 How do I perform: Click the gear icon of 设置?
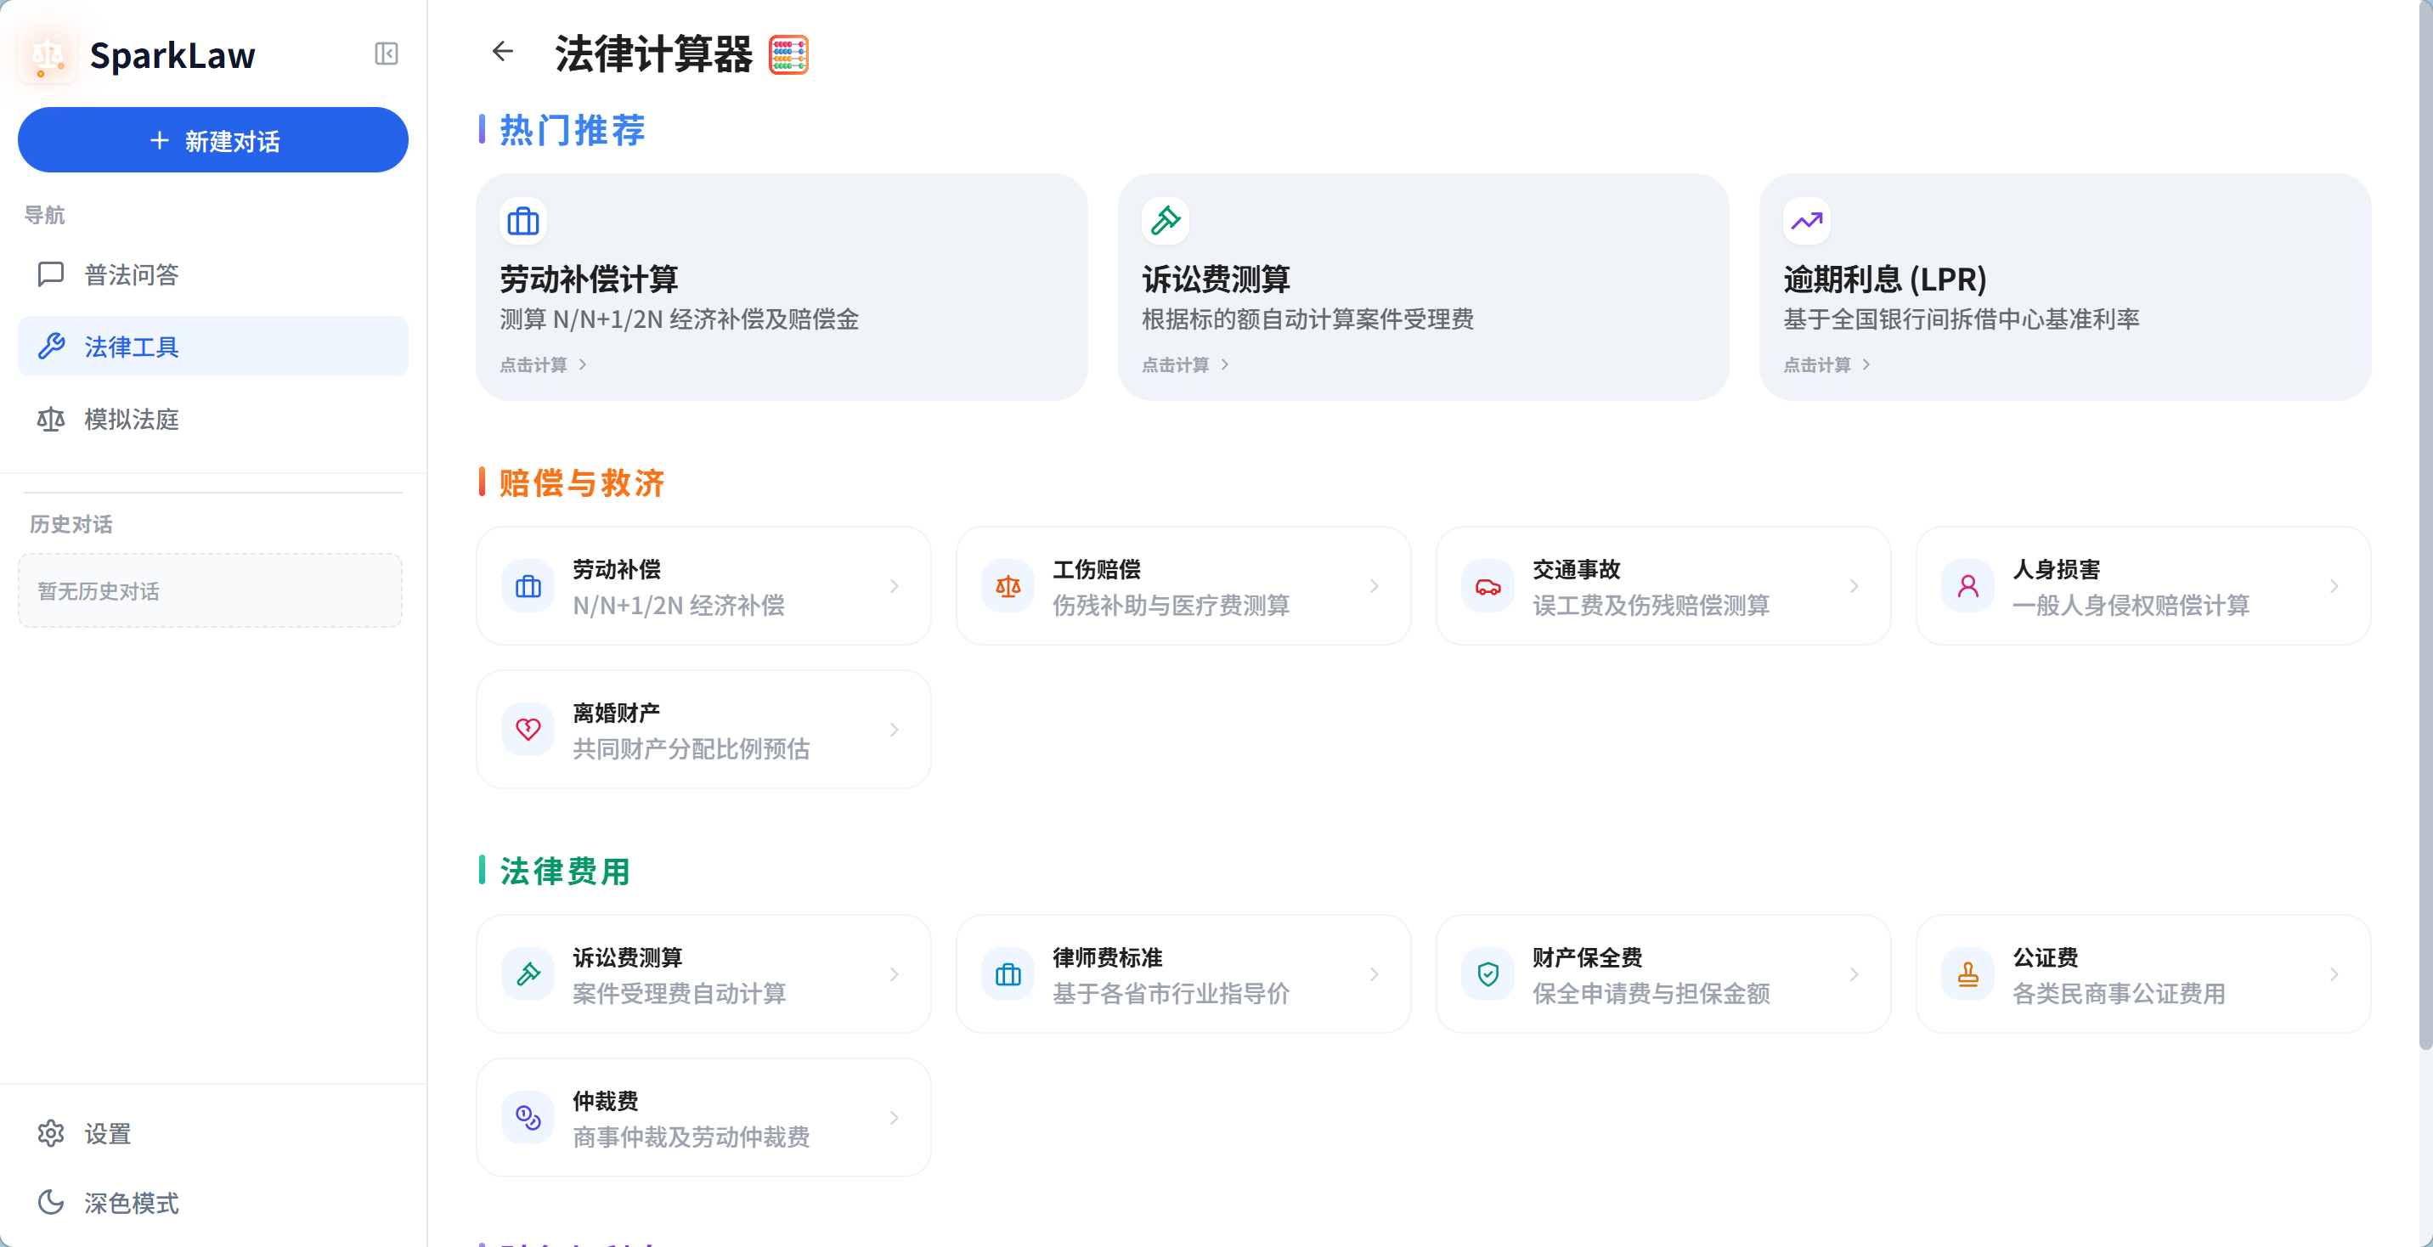tap(51, 1132)
